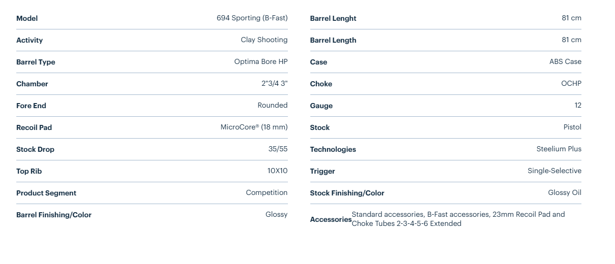Click the Steelium Plus technology value

pos(559,149)
